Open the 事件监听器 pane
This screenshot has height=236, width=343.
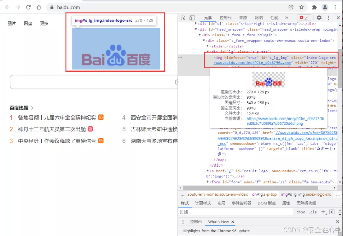point(241,203)
